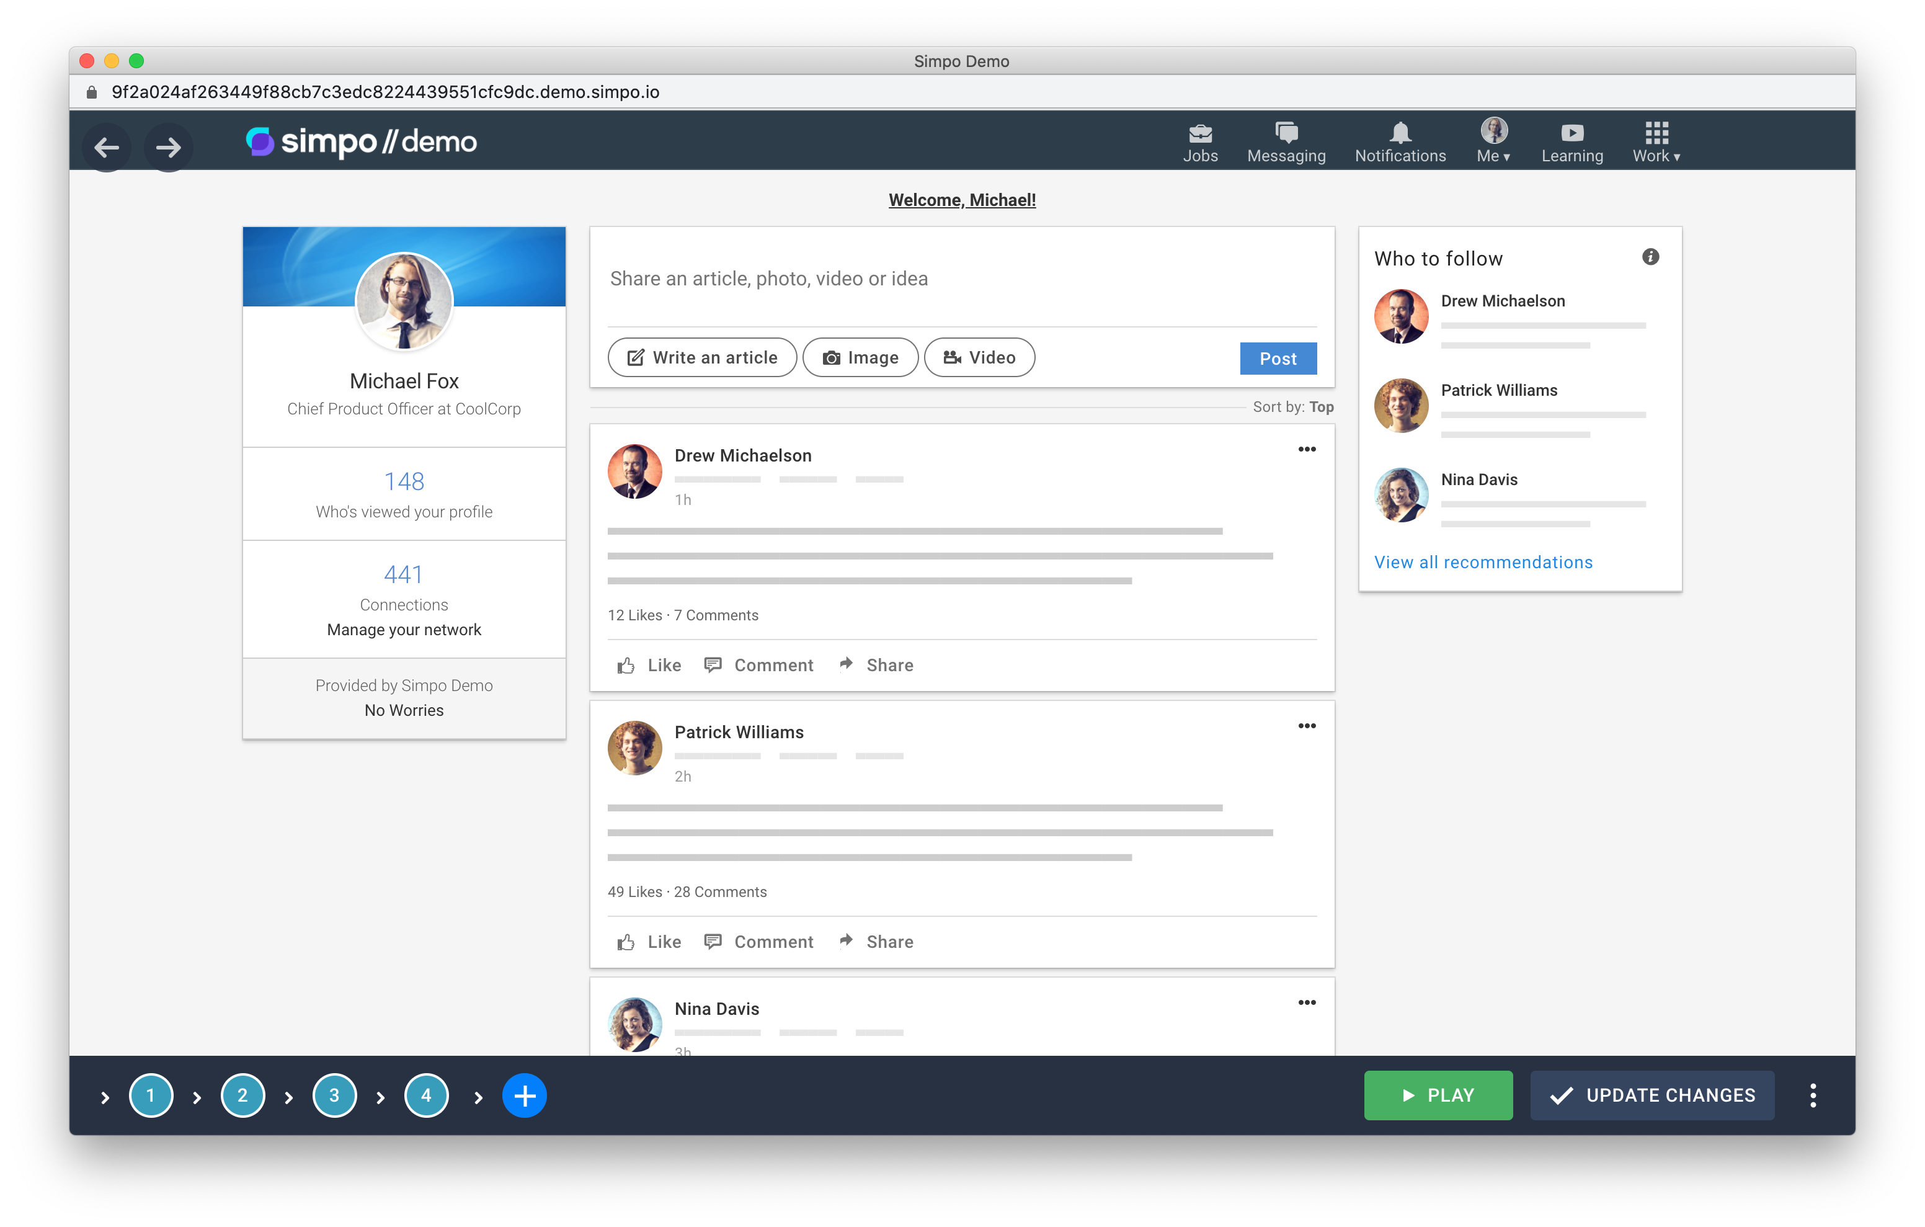The image size is (1925, 1227).
Task: Share Patrick Williams' post
Action: pos(875,942)
